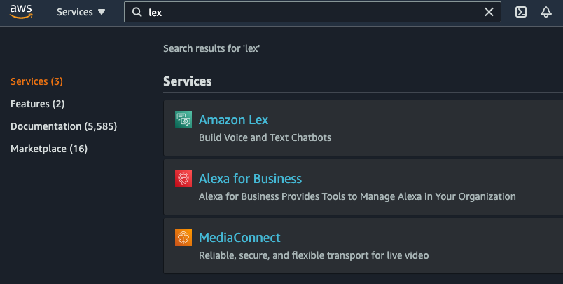Open the Alexa for Business link
Image resolution: width=563 pixels, height=284 pixels.
point(250,179)
